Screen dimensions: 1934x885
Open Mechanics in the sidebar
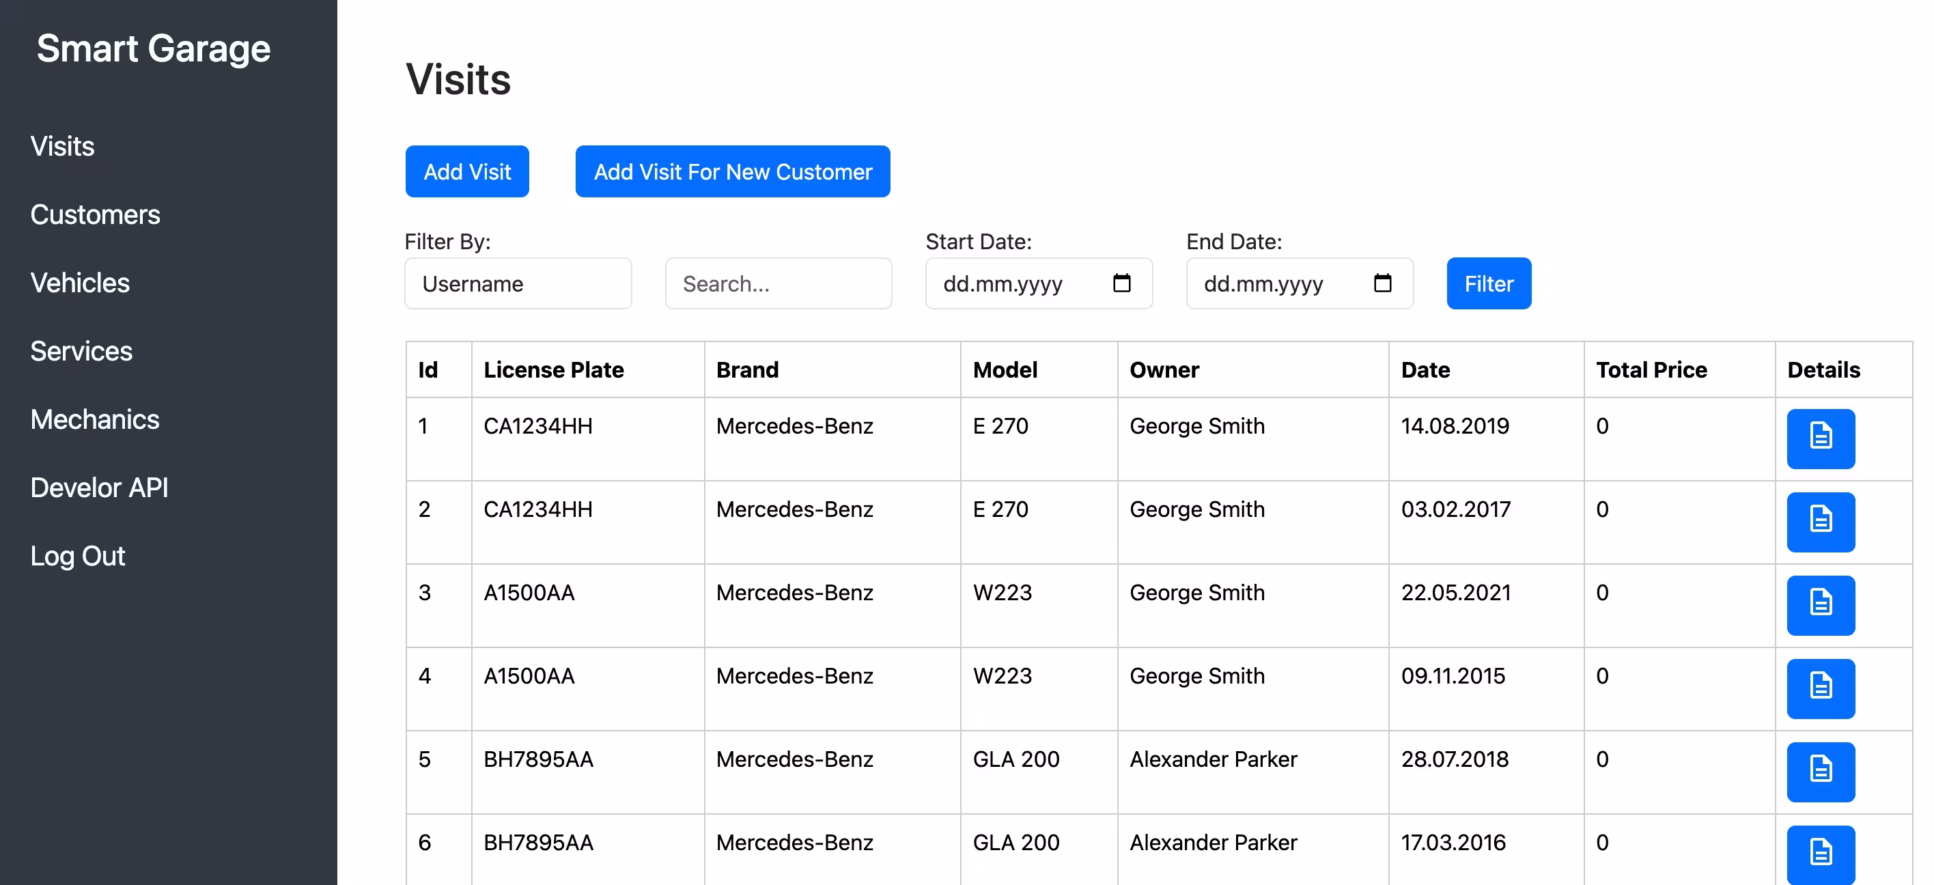[95, 419]
